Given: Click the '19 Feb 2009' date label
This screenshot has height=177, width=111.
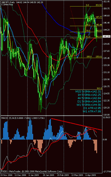Looking at the screenshot, I should (63, 175).
